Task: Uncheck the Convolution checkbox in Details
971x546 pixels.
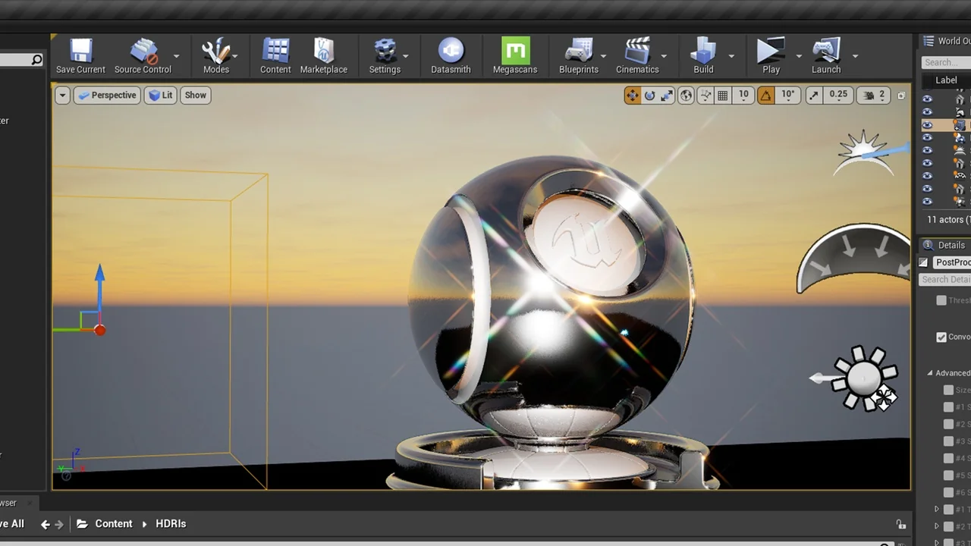Action: 941,337
